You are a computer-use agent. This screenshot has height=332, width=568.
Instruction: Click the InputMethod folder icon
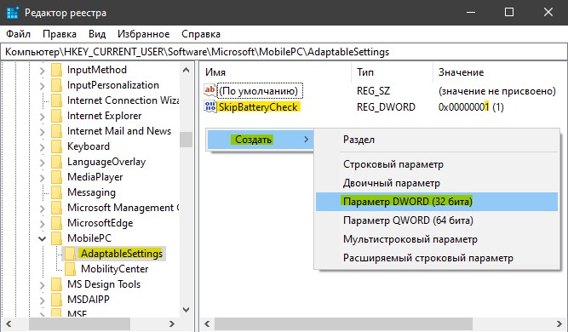[x=56, y=70]
